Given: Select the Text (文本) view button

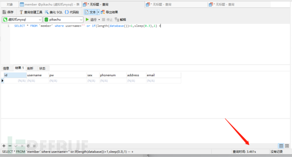Looking at the screenshot, I should pyautogui.click(x=90, y=12).
